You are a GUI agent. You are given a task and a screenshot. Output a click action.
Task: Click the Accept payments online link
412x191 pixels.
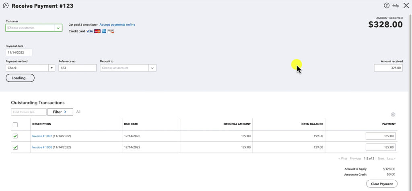coord(117,24)
